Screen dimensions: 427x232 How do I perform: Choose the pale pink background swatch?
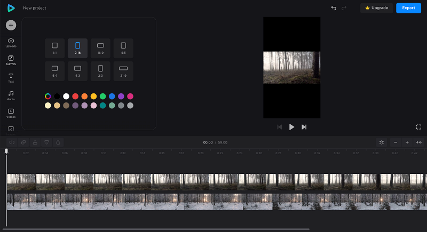94,106
